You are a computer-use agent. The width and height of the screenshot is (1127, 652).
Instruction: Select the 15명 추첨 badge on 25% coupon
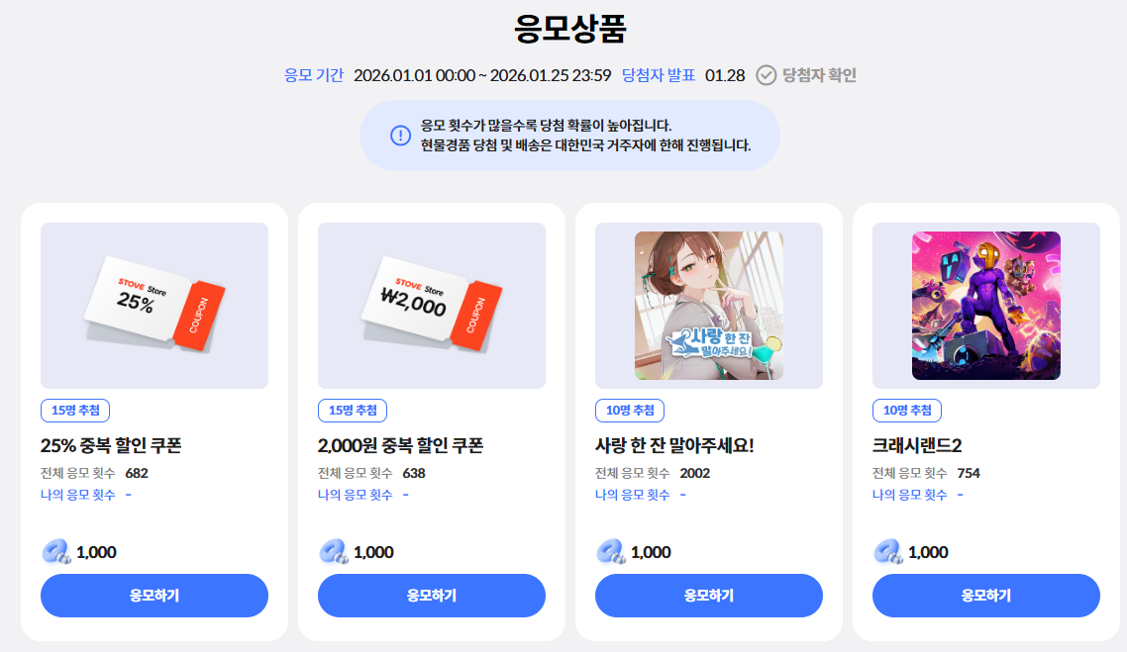point(75,410)
